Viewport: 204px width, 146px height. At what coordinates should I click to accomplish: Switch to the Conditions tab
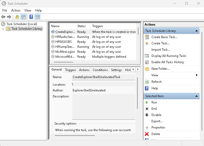coord(100,70)
